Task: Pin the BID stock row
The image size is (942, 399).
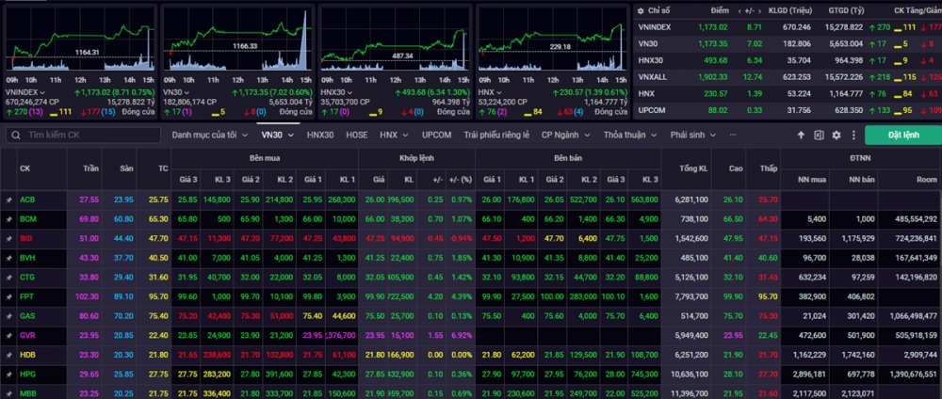Action: coord(8,239)
